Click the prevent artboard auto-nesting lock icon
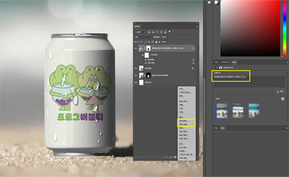Image resolution: width=289 pixels, height=177 pixels. pyautogui.click(x=153, y=42)
